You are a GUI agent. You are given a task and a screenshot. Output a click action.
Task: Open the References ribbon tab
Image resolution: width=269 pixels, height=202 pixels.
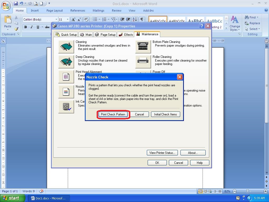tap(78, 11)
